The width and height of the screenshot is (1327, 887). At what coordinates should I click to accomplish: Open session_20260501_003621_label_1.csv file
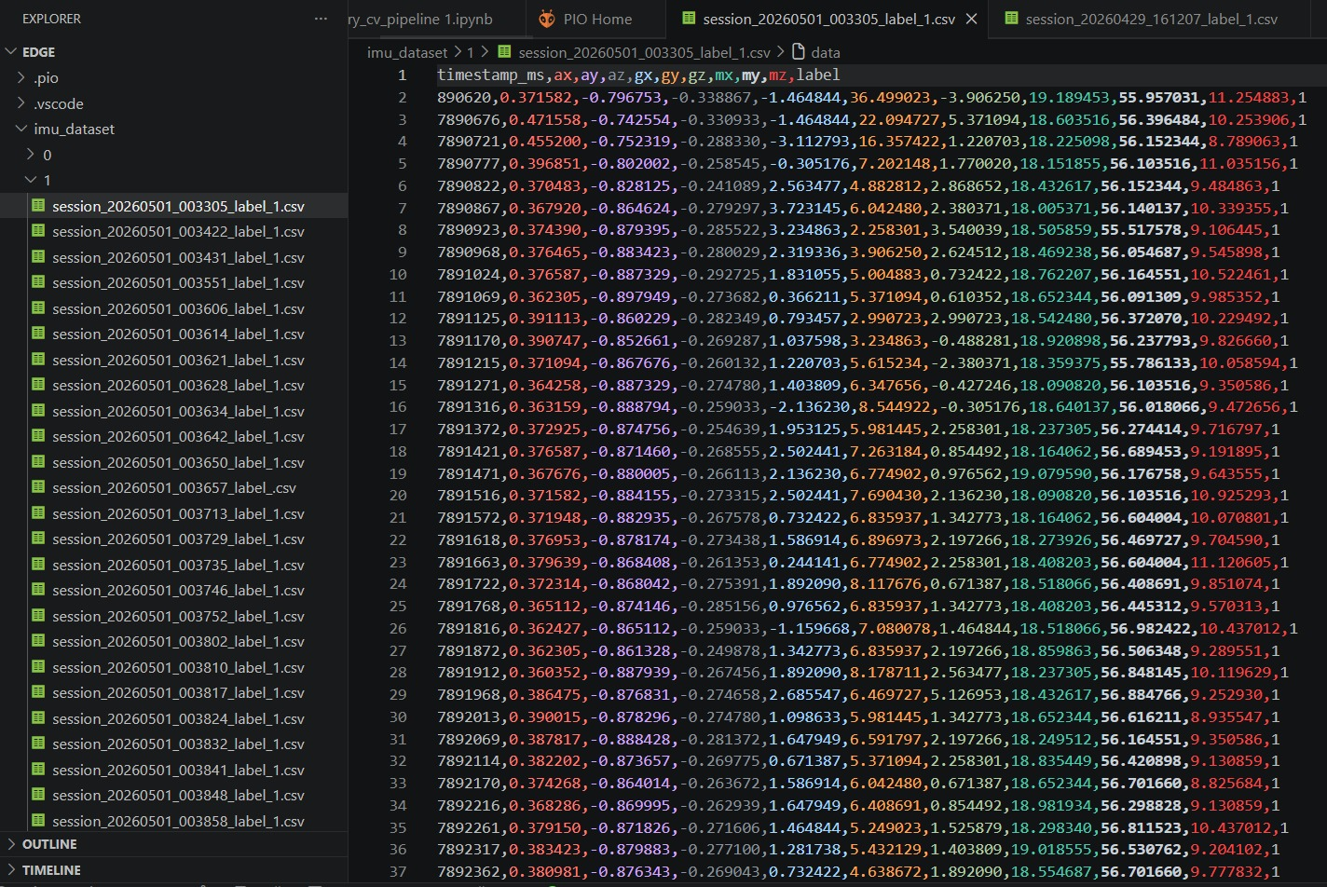tap(173, 360)
